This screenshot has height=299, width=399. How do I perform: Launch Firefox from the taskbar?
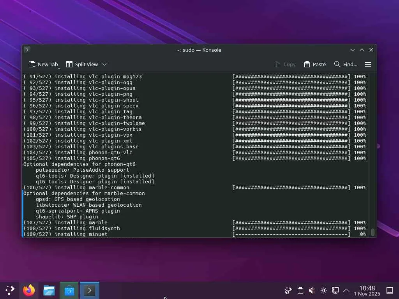(x=29, y=290)
